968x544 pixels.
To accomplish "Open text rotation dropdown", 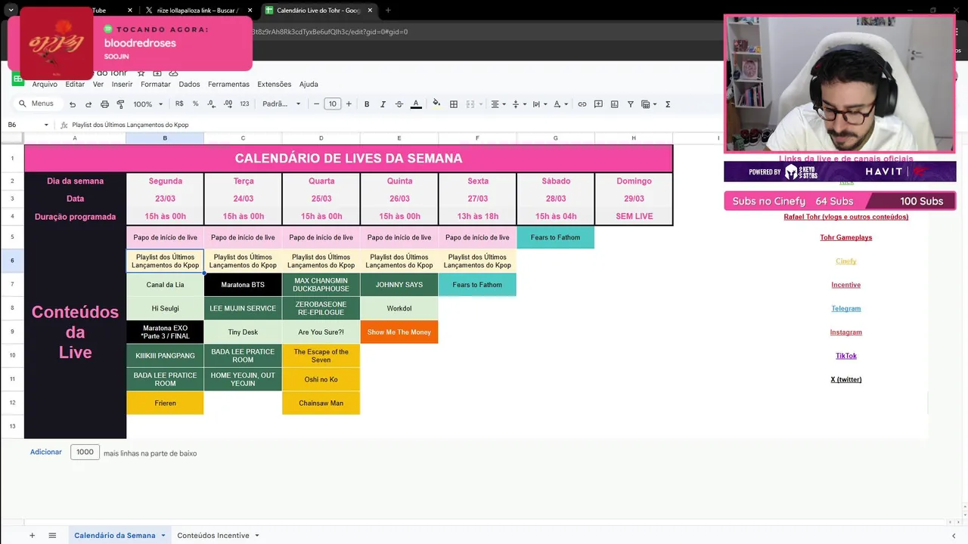I will tap(560, 104).
